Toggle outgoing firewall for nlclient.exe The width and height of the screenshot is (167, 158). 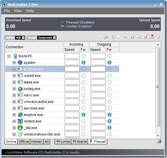[x=109, y=121]
